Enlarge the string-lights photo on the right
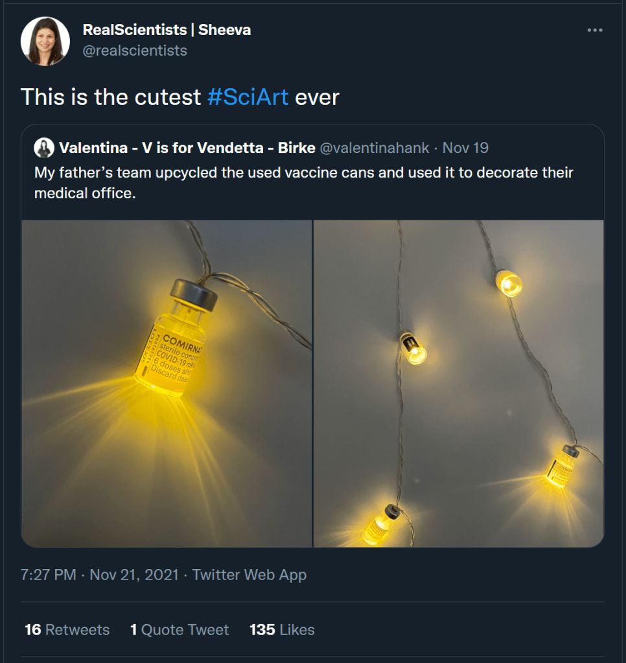Image resolution: width=626 pixels, height=663 pixels. point(458,382)
